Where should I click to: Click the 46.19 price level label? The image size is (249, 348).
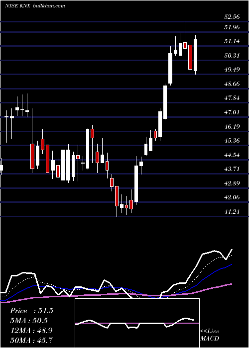pos(232,126)
